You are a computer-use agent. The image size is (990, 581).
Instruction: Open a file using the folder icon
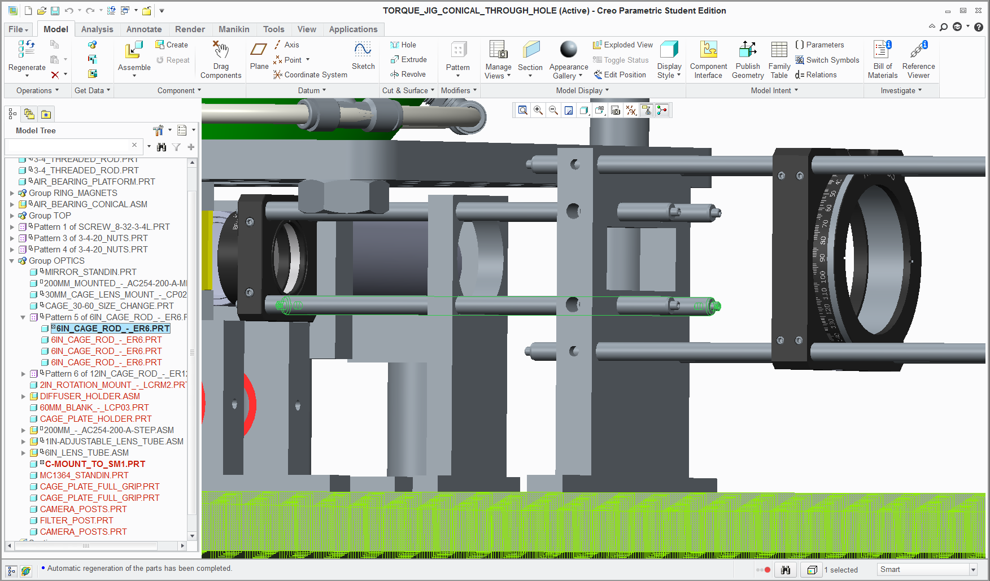click(x=41, y=11)
